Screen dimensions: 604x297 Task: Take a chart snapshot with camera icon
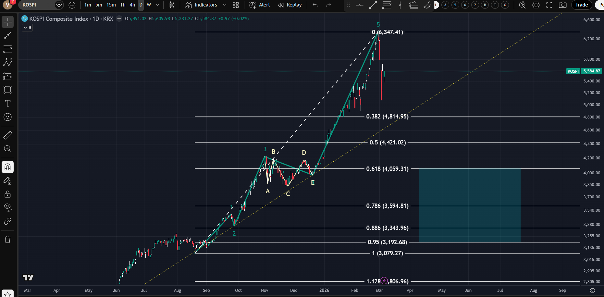tap(563, 5)
